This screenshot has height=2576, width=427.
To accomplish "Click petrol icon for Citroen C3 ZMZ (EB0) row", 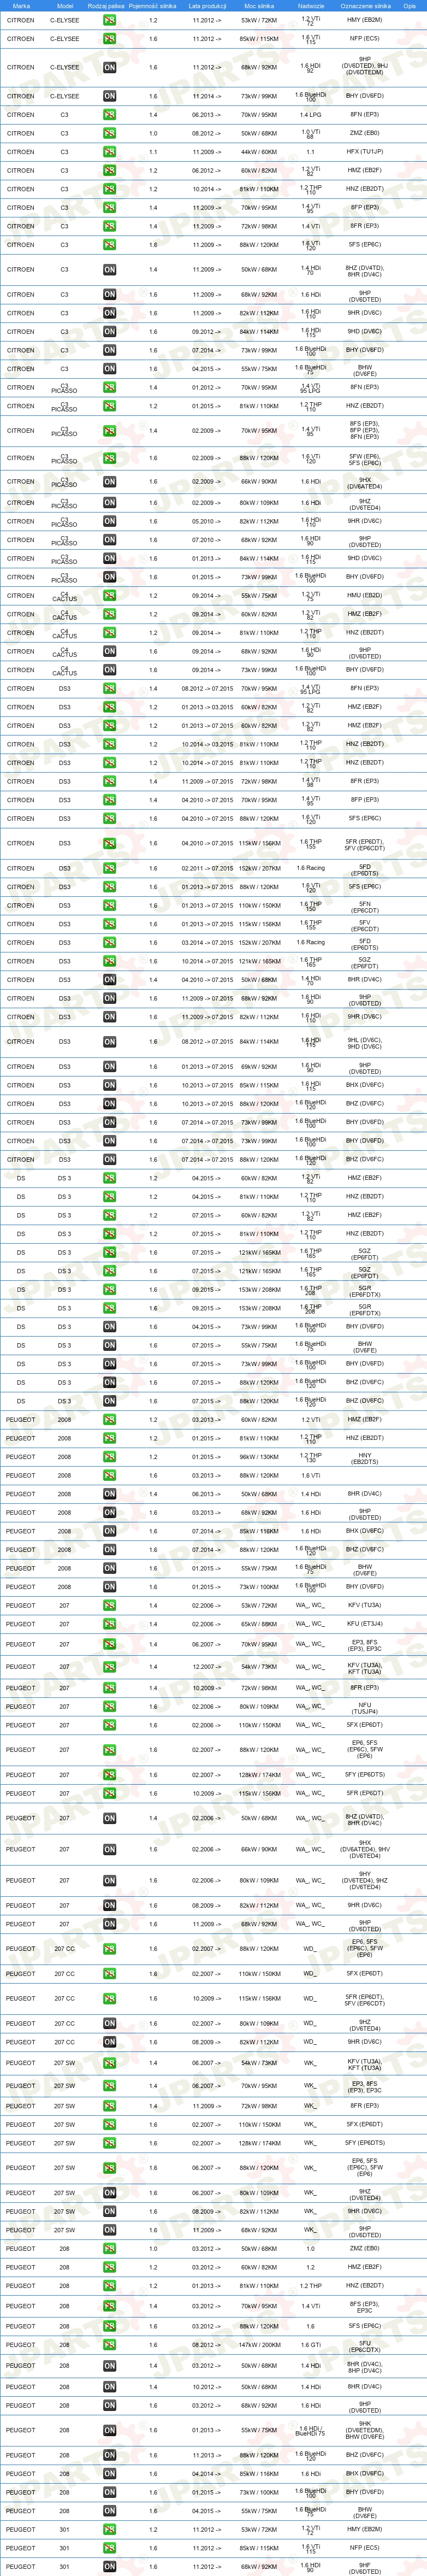I will (109, 133).
